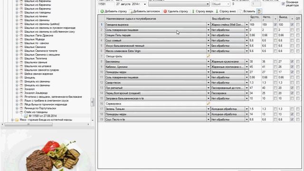Toggle the ОП checkbox in the 'Соус Песто п/ф' row

pyautogui.click(x=298, y=119)
